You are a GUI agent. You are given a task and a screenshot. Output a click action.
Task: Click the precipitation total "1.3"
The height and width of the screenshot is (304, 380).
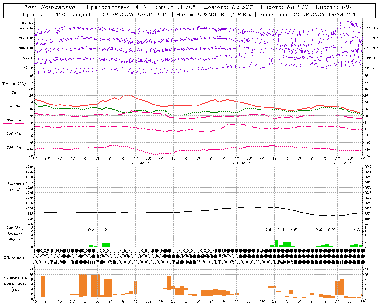tap(356, 230)
